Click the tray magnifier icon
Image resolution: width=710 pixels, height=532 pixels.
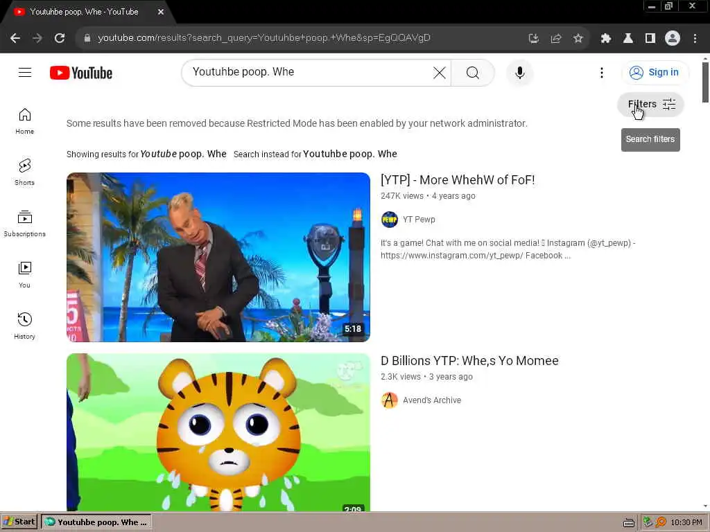pos(661,522)
